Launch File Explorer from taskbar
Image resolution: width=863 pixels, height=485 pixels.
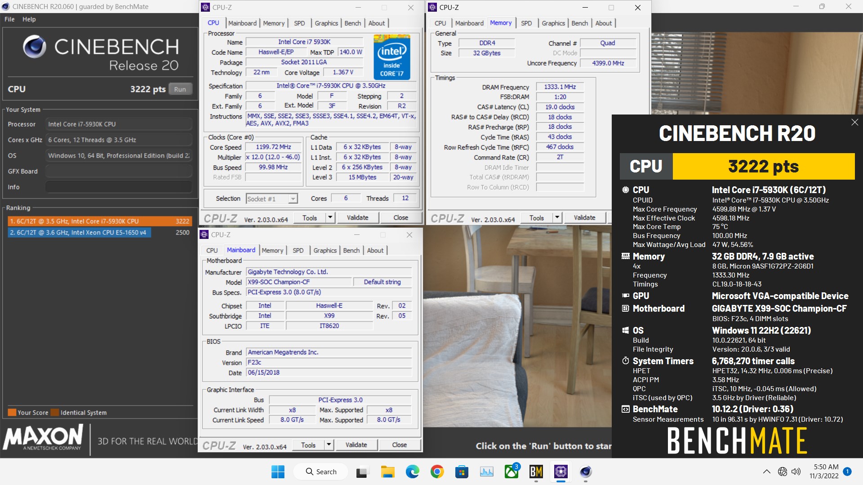coord(387,472)
